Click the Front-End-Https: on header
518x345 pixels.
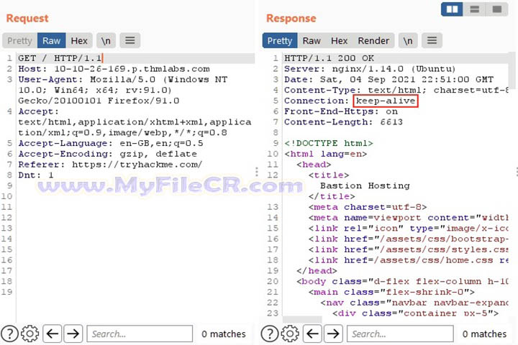pyautogui.click(x=341, y=111)
